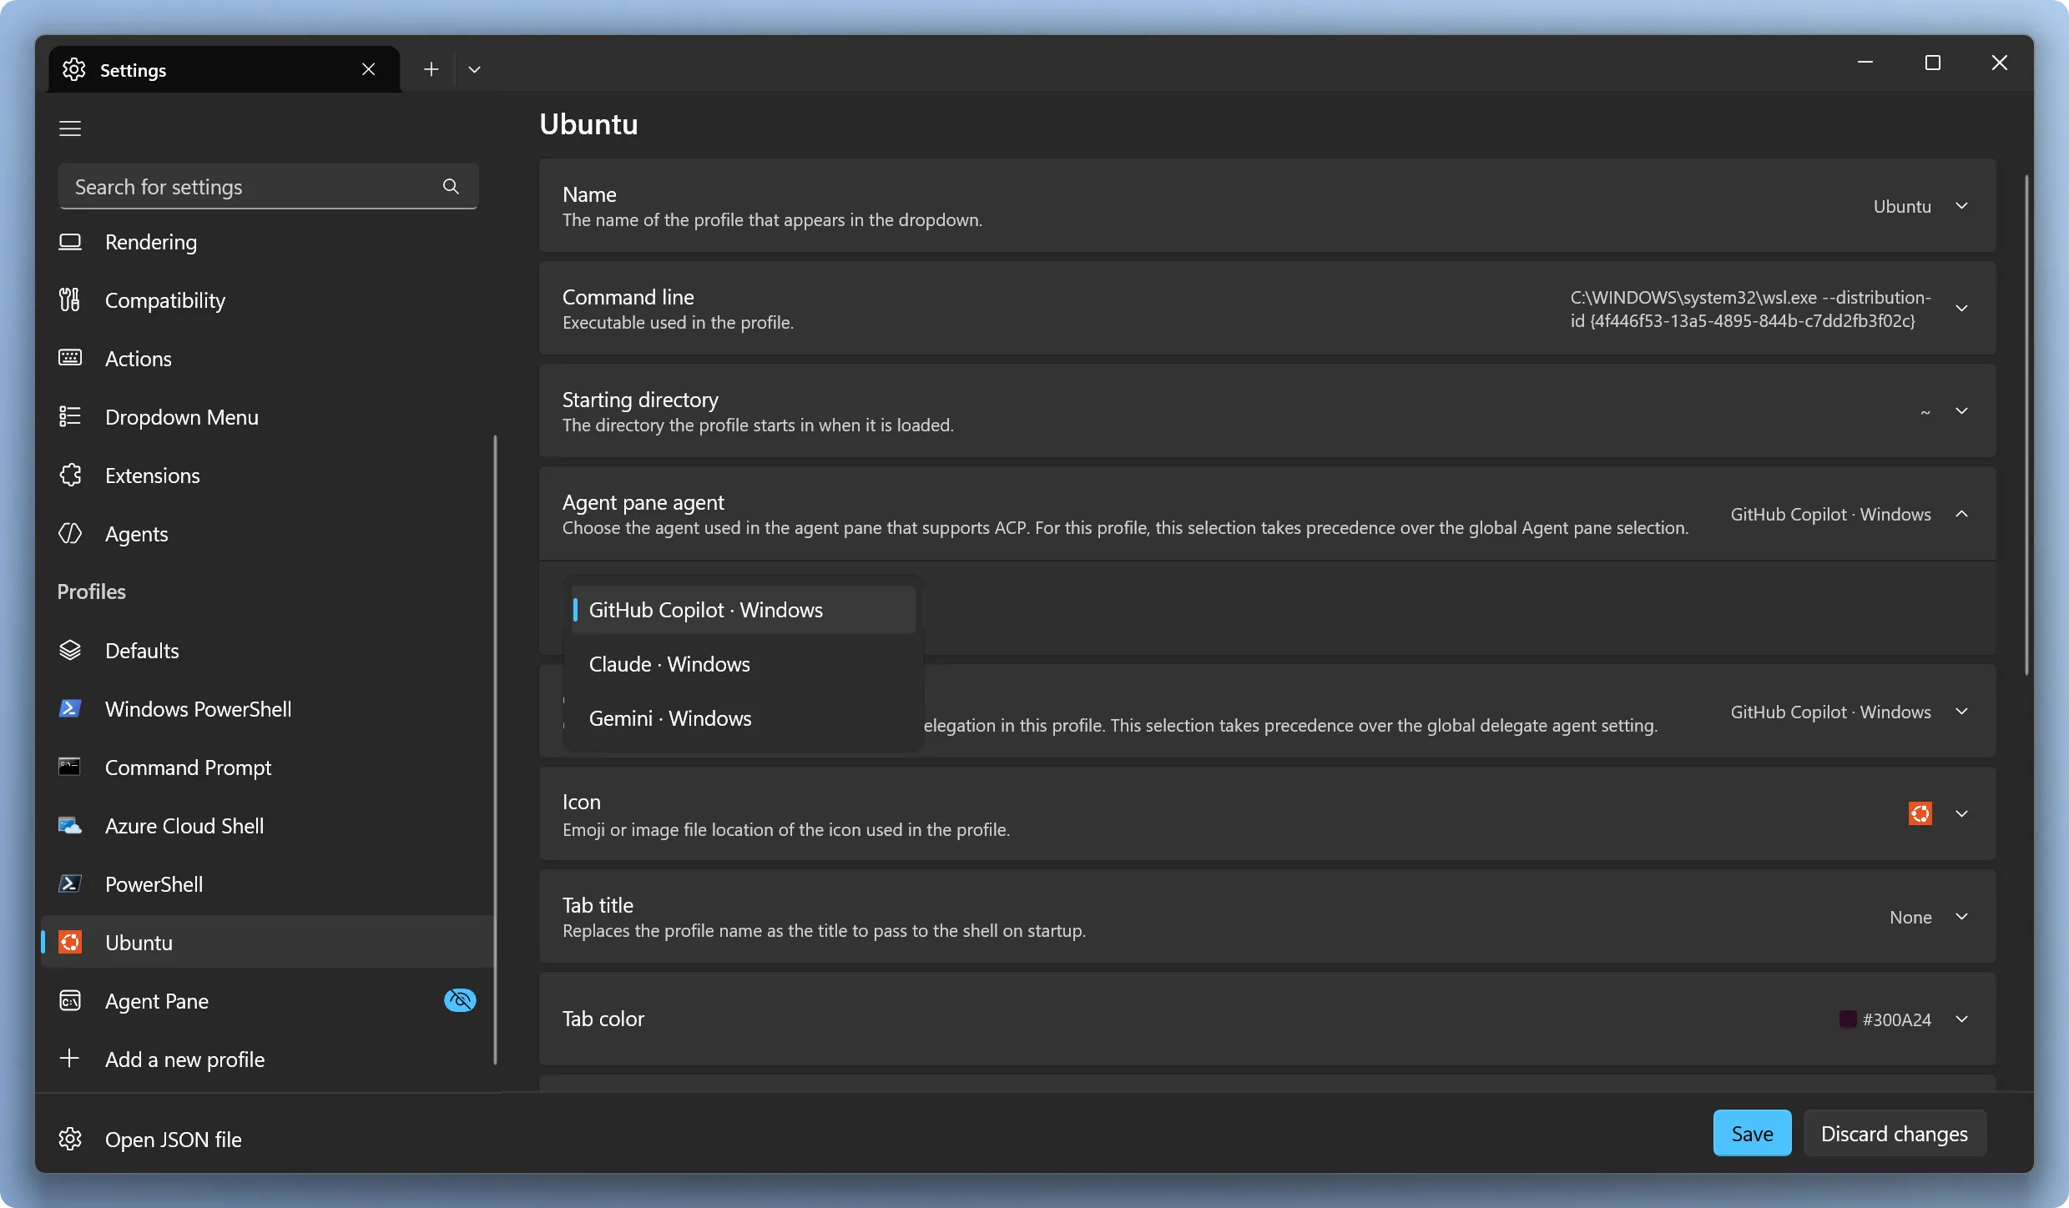Click the Profiles section heading
This screenshot has width=2069, height=1208.
91,591
